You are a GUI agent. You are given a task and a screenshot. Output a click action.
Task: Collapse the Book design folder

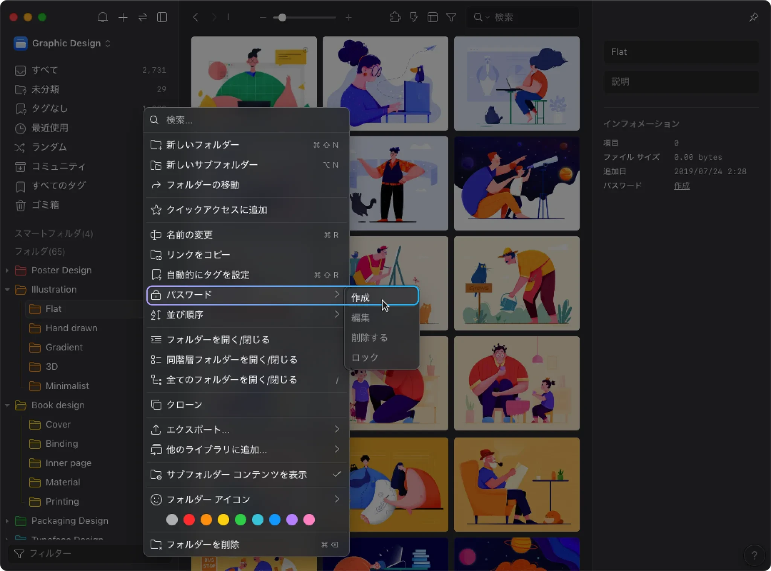pyautogui.click(x=7, y=405)
